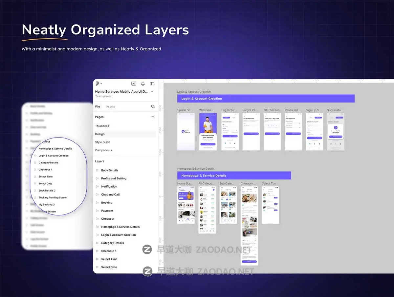
Task: Open the Figma main menu logo
Action: [98, 84]
